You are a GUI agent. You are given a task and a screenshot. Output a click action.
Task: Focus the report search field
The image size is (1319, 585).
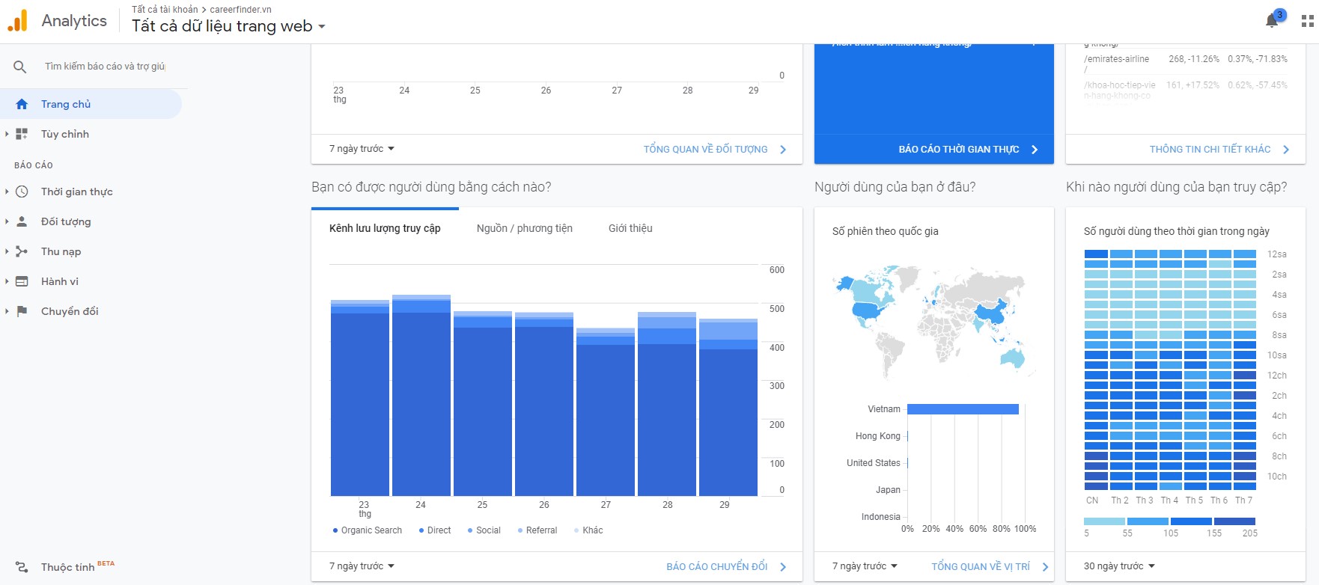click(105, 67)
